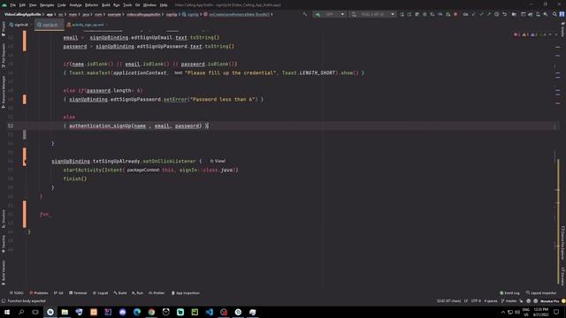Open the Problems tool window
Viewport: 566px width, 318px height.
pos(39,293)
